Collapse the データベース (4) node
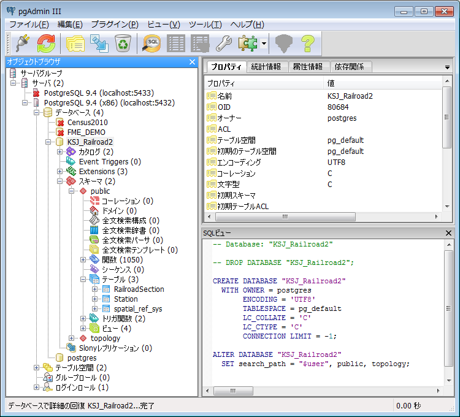Image resolution: width=460 pixels, height=417 pixels. tap(36, 113)
